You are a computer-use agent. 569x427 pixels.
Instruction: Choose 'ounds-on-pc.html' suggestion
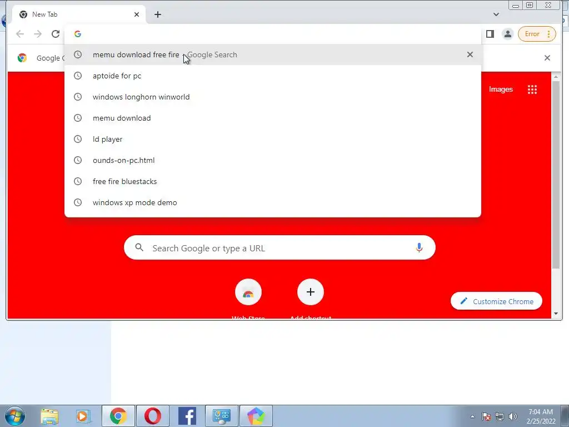pyautogui.click(x=273, y=160)
